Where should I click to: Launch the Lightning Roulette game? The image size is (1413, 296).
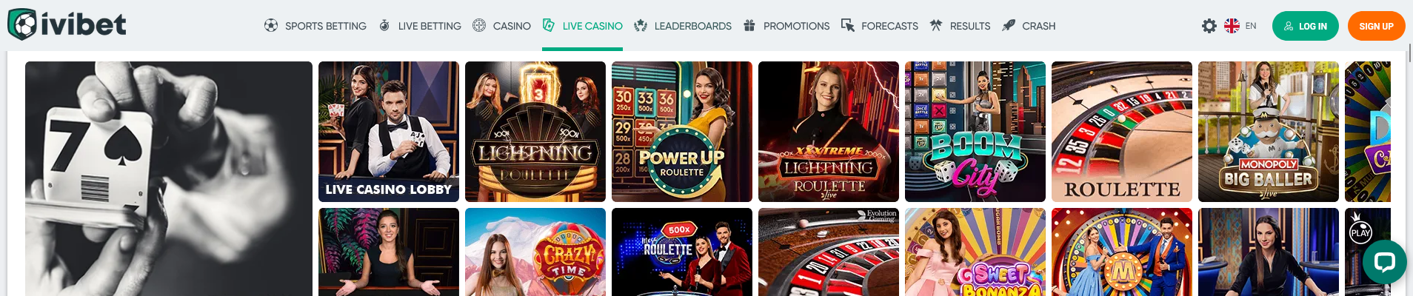[535, 132]
